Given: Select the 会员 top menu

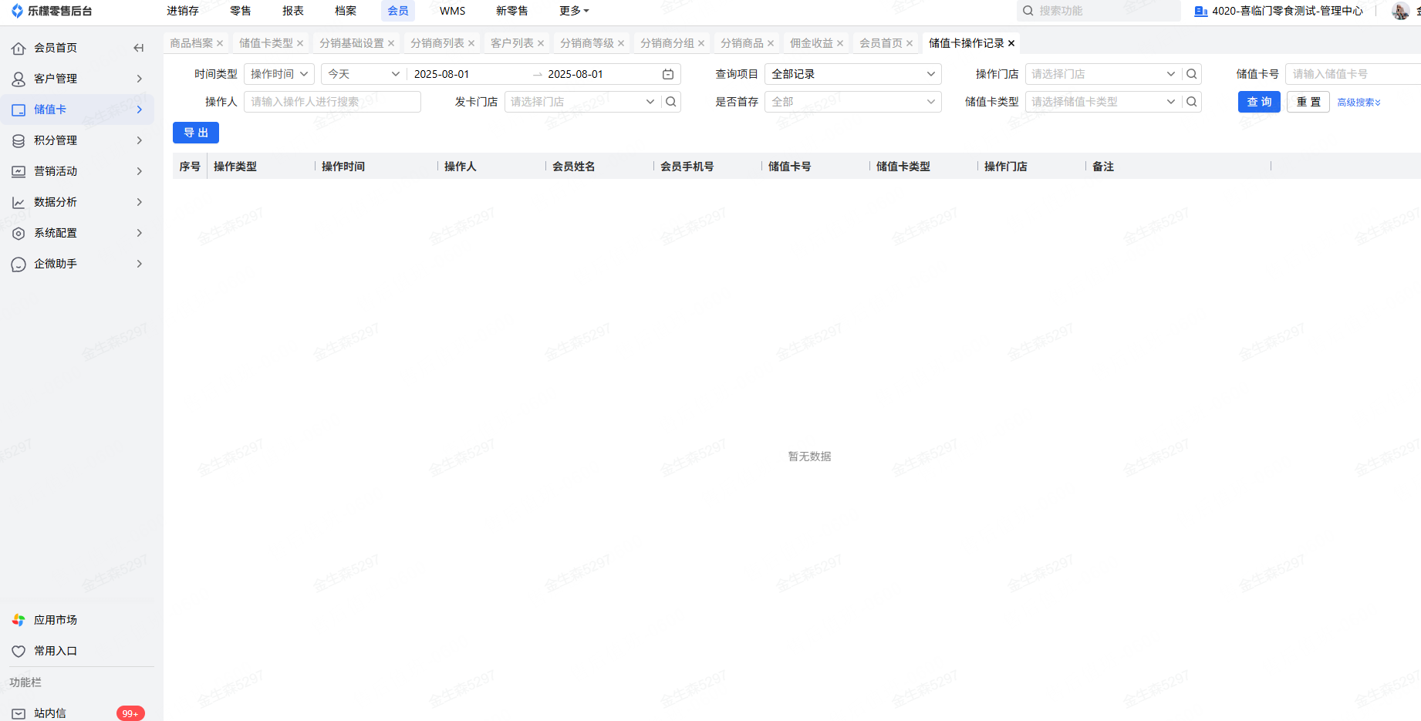Looking at the screenshot, I should [398, 11].
